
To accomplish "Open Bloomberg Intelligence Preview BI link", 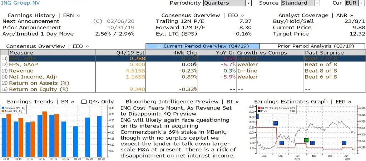I will pyautogui.click(x=182, y=102).
